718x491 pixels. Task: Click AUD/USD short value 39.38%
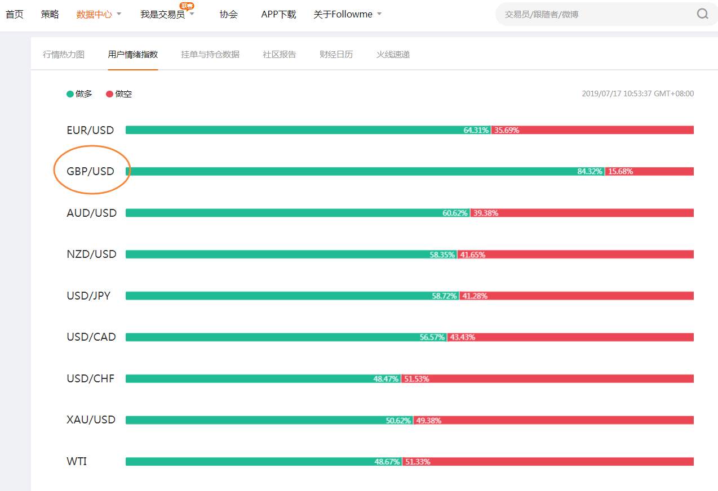coord(486,213)
